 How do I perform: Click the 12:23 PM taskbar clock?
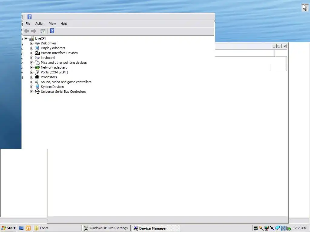coord(300,228)
